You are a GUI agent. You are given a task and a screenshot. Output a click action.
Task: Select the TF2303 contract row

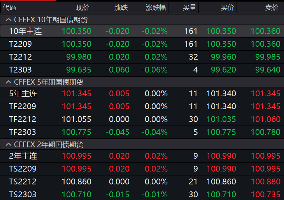22,132
